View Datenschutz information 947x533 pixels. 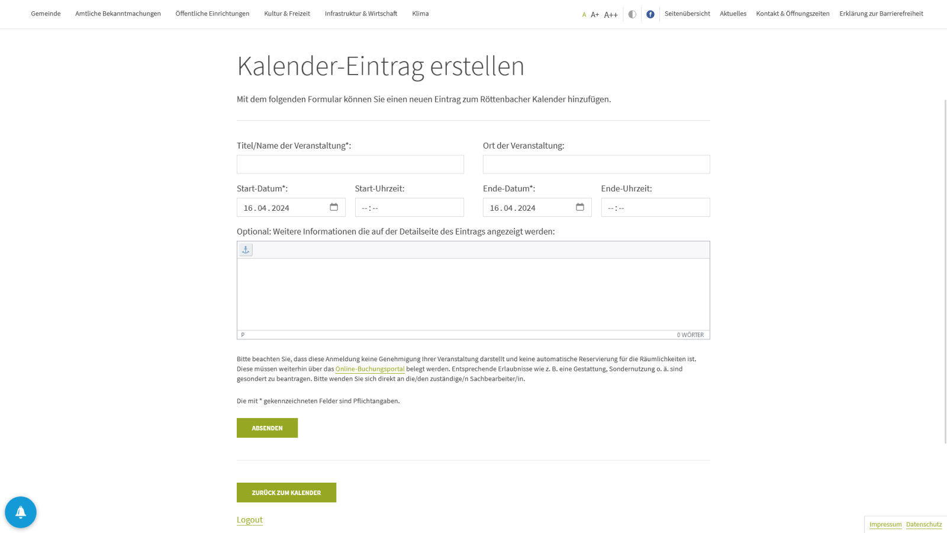coord(923,524)
